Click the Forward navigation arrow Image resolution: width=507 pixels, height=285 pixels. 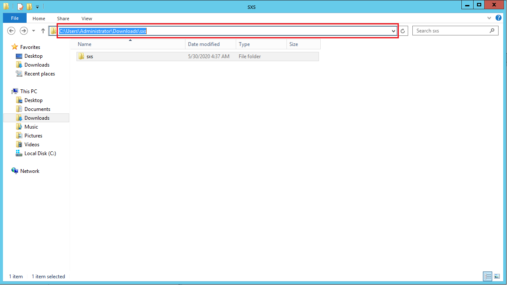coord(24,31)
